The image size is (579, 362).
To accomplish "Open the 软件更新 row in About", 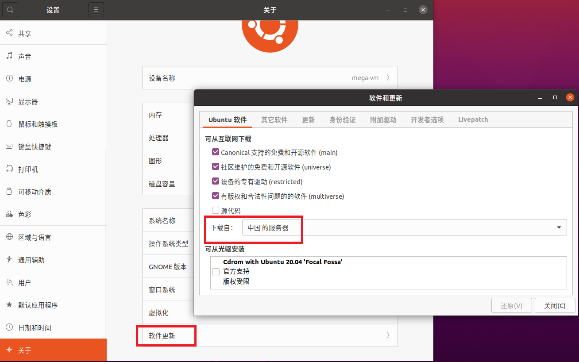I will (270, 335).
